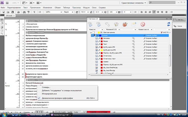
Task: Click the red prohibited circle icon
Action: coord(143,24)
